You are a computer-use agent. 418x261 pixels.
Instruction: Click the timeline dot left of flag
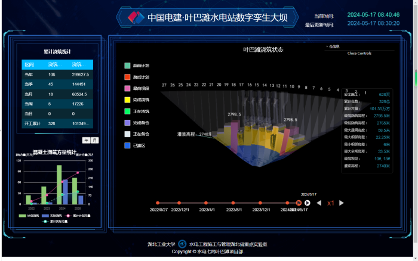point(287,203)
